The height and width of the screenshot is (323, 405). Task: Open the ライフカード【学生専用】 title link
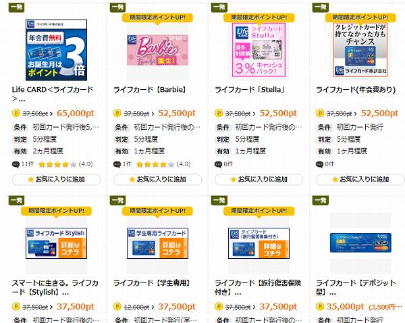[x=152, y=283]
